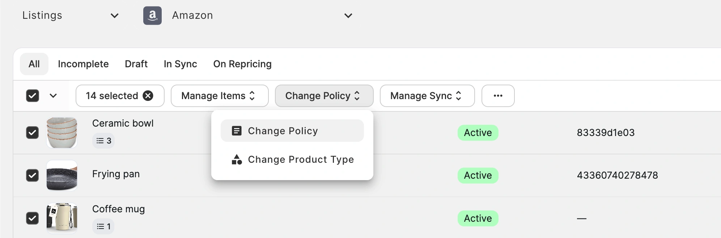This screenshot has height=238, width=721.
Task: Click the document icon beside Change Policy
Action: point(237,131)
